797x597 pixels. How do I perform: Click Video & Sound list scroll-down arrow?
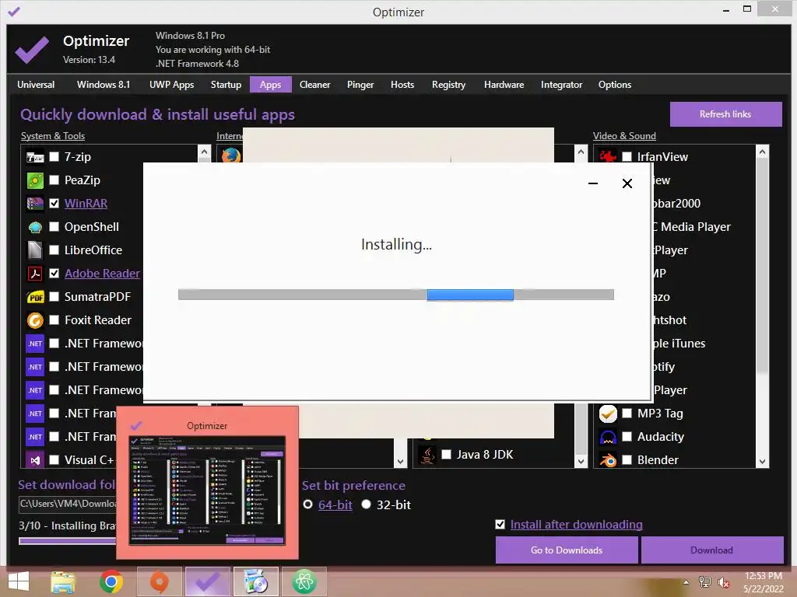[x=762, y=462]
